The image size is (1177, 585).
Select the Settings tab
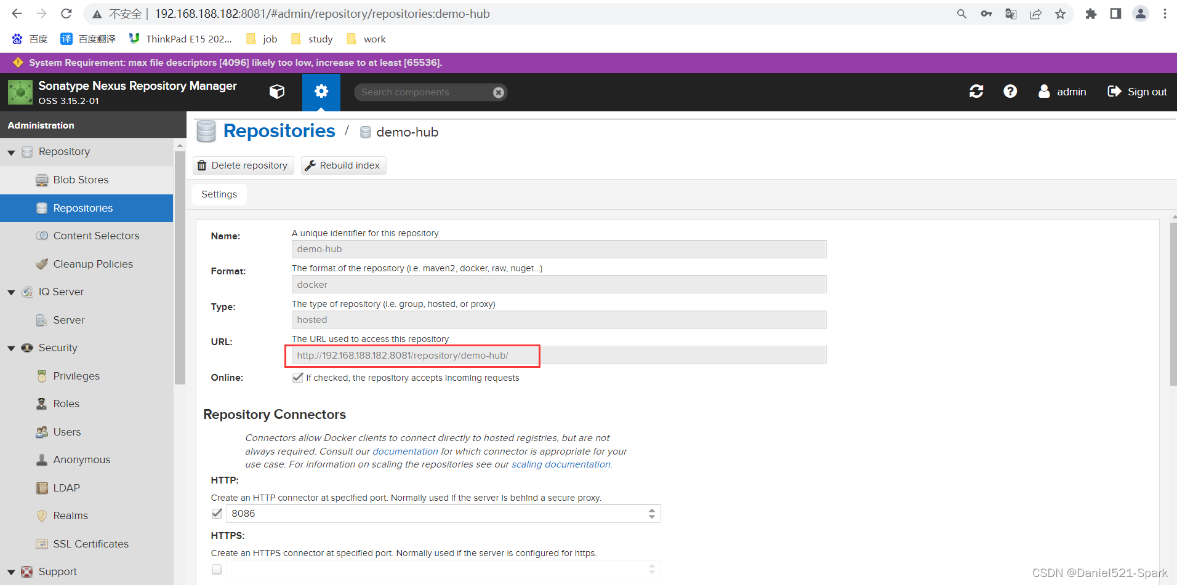point(219,194)
